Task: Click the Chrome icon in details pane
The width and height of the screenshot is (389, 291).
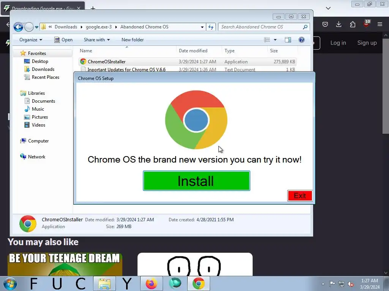Action: (28, 224)
